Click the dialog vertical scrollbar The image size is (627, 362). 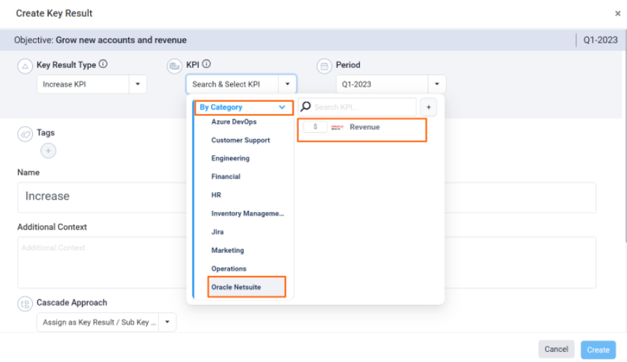(x=625, y=136)
